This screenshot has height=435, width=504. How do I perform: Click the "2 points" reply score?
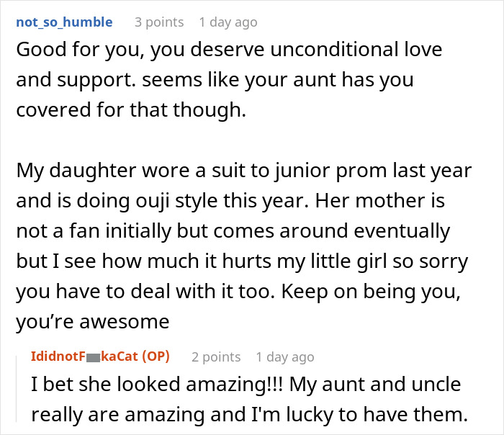click(x=216, y=356)
